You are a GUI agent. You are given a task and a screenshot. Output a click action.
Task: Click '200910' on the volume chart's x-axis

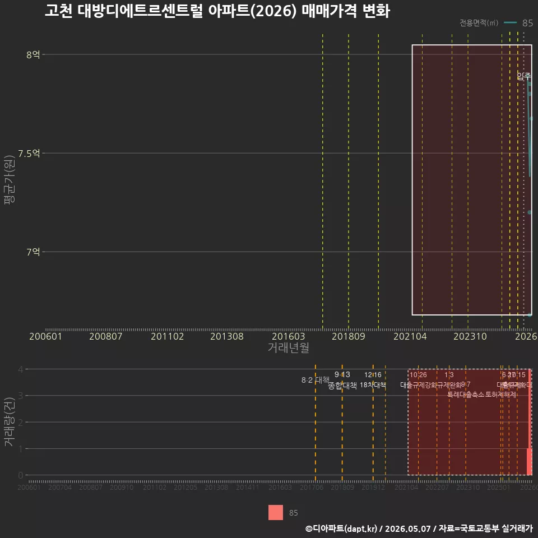click(122, 487)
